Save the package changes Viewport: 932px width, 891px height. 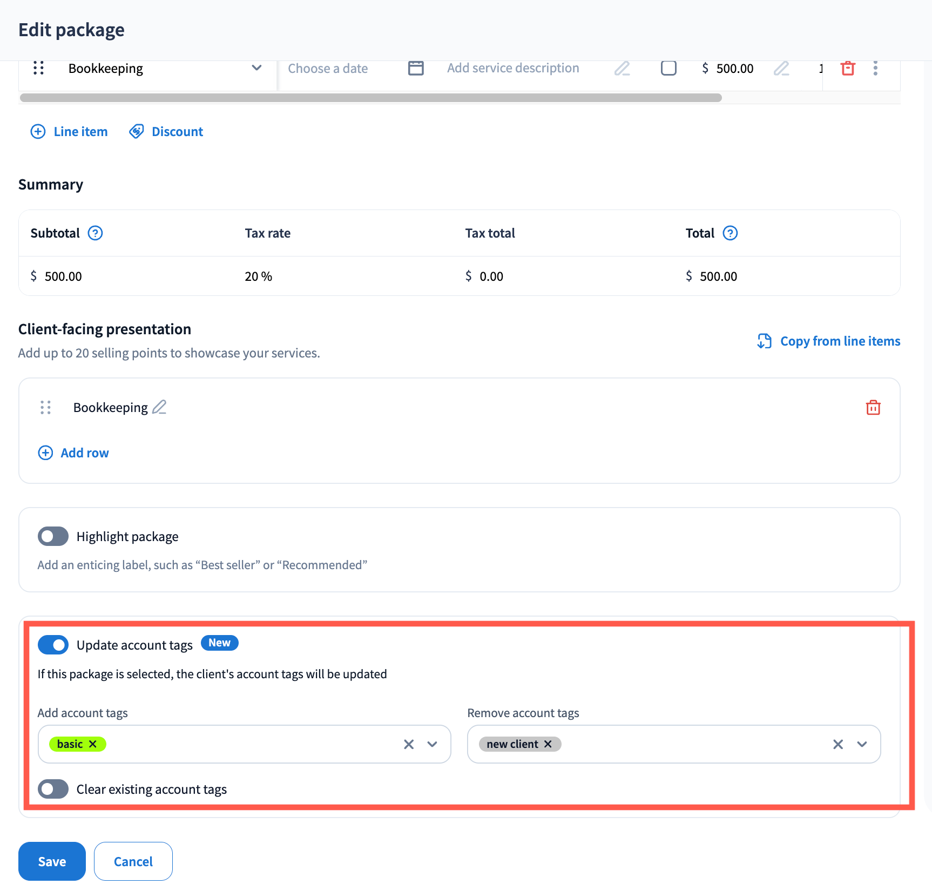pyautogui.click(x=52, y=861)
